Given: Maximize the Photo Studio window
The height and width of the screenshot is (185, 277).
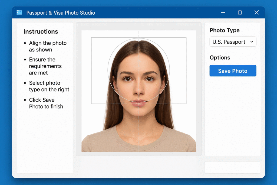Looking at the screenshot, I should 240,12.
